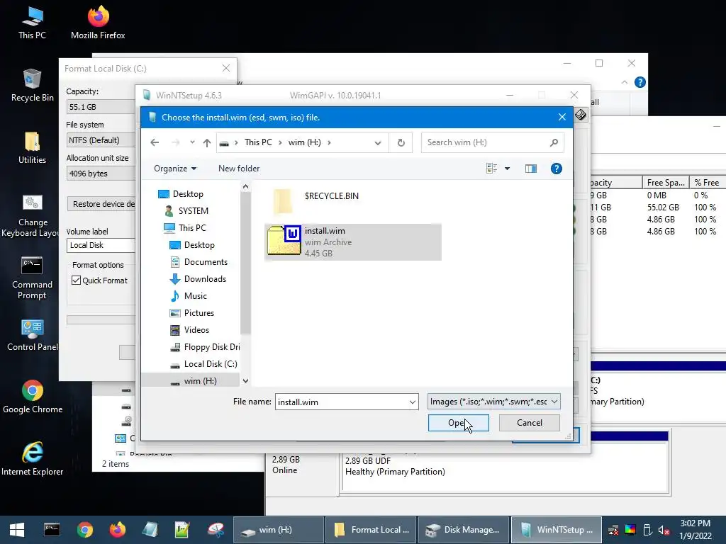The image size is (726, 544).
Task: Click the Search wim (H:) field
Action: [x=493, y=142]
